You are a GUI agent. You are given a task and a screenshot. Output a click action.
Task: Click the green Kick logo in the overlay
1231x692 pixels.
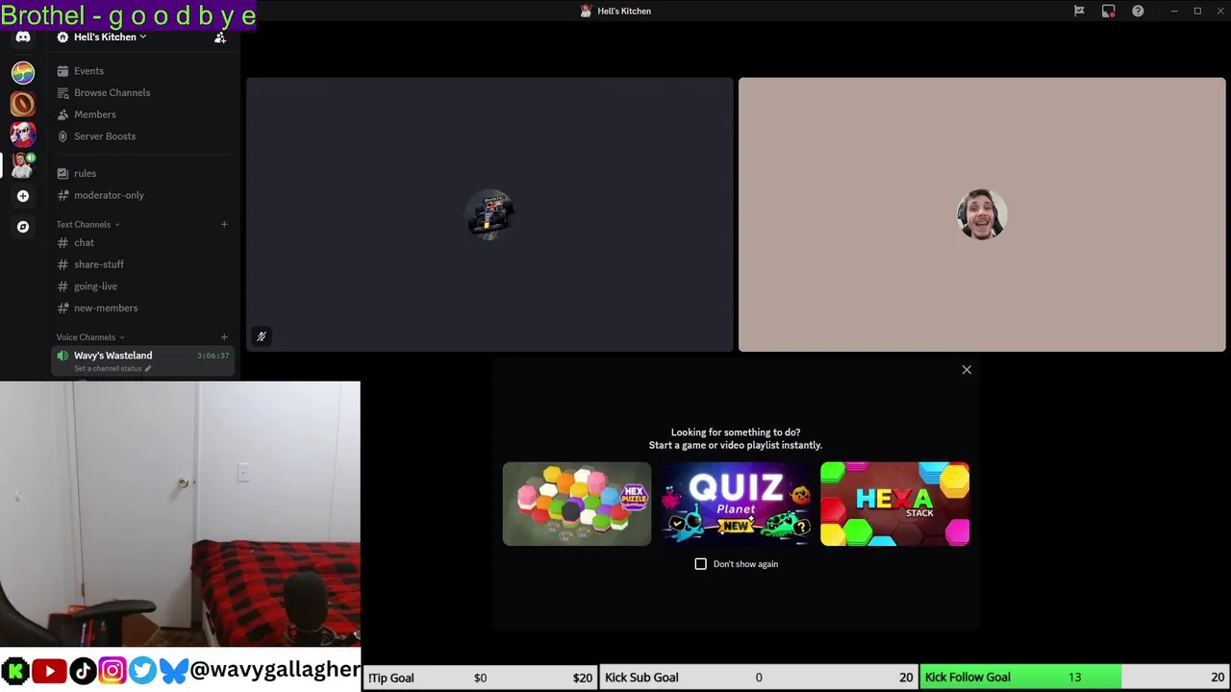coord(15,671)
